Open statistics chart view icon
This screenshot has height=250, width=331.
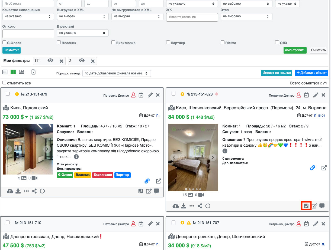click(x=21, y=72)
